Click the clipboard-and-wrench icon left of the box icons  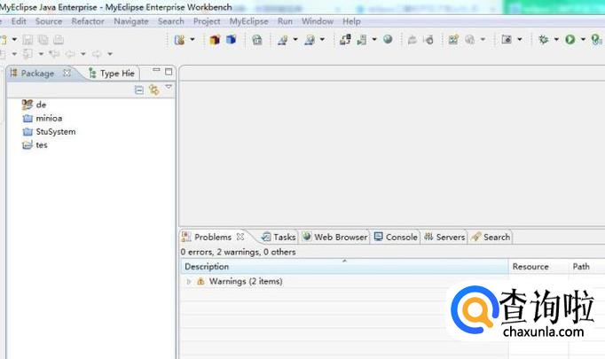[179, 40]
